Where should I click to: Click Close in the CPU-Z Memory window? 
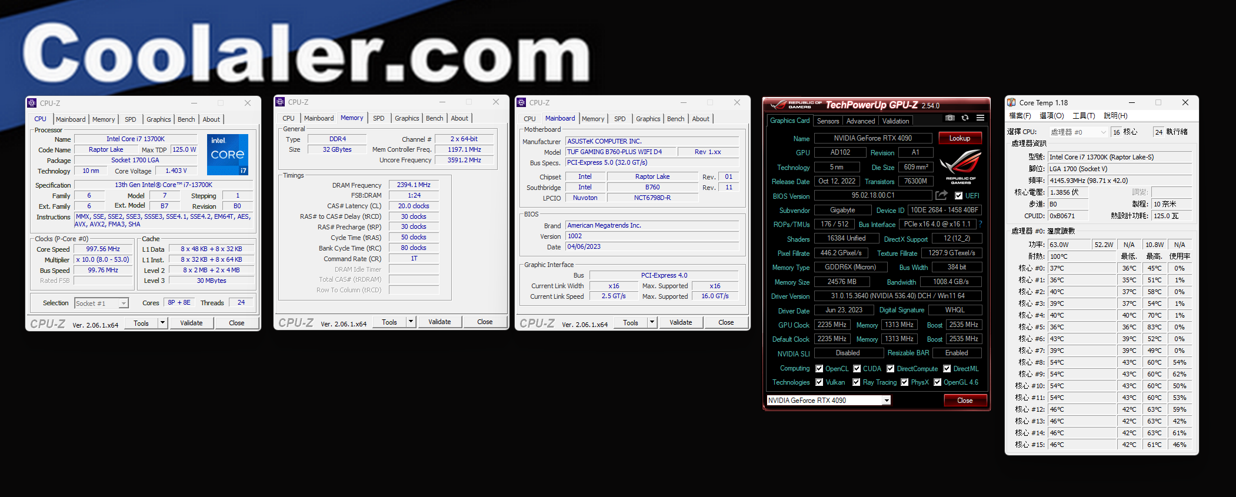coord(485,322)
